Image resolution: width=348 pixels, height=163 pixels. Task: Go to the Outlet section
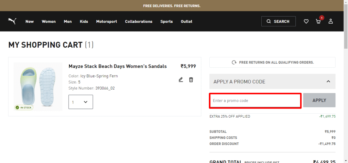point(187,21)
